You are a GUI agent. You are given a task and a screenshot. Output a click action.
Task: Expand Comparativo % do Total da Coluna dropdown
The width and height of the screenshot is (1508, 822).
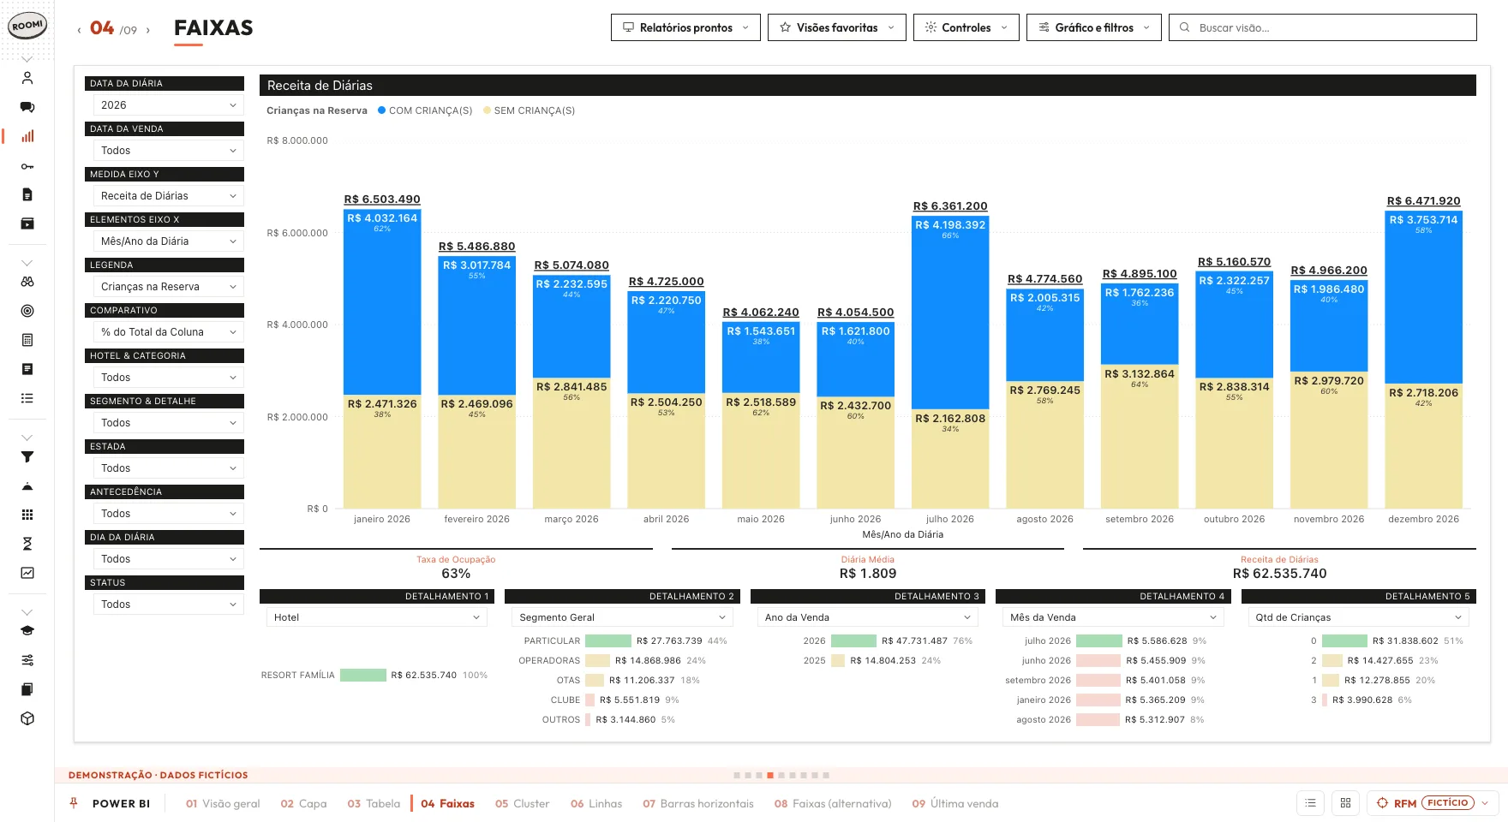168,332
